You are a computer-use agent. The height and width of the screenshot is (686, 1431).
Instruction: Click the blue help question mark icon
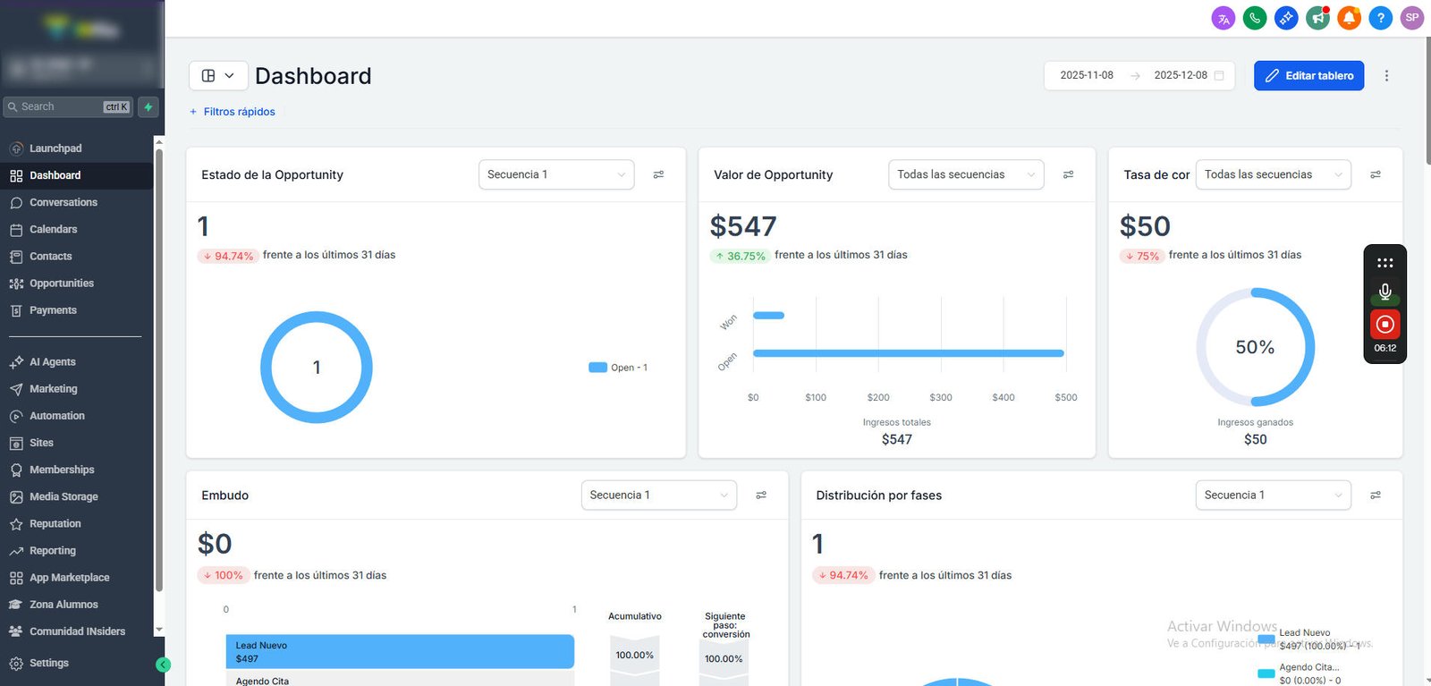click(x=1381, y=18)
